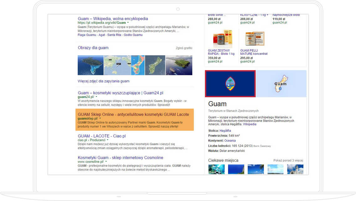Open GUAM ZESTAW RAPIDA - Błoto 1 kg link
Screen dimensions: 356x201
[221, 52]
